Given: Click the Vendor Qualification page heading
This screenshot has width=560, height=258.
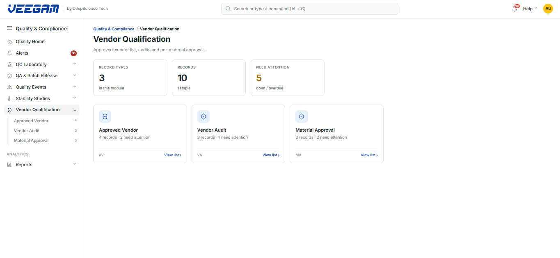Looking at the screenshot, I should pyautogui.click(x=132, y=39).
